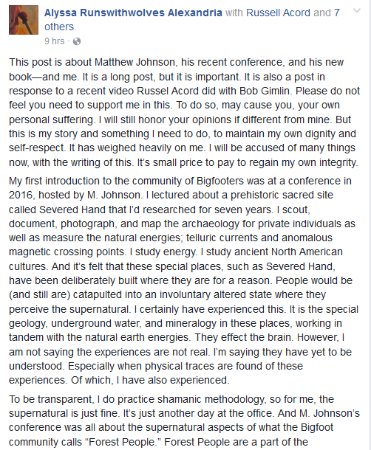The image size is (371, 450).
Task: Open Alyssa's profile picture thumbnail
Action: (24, 20)
